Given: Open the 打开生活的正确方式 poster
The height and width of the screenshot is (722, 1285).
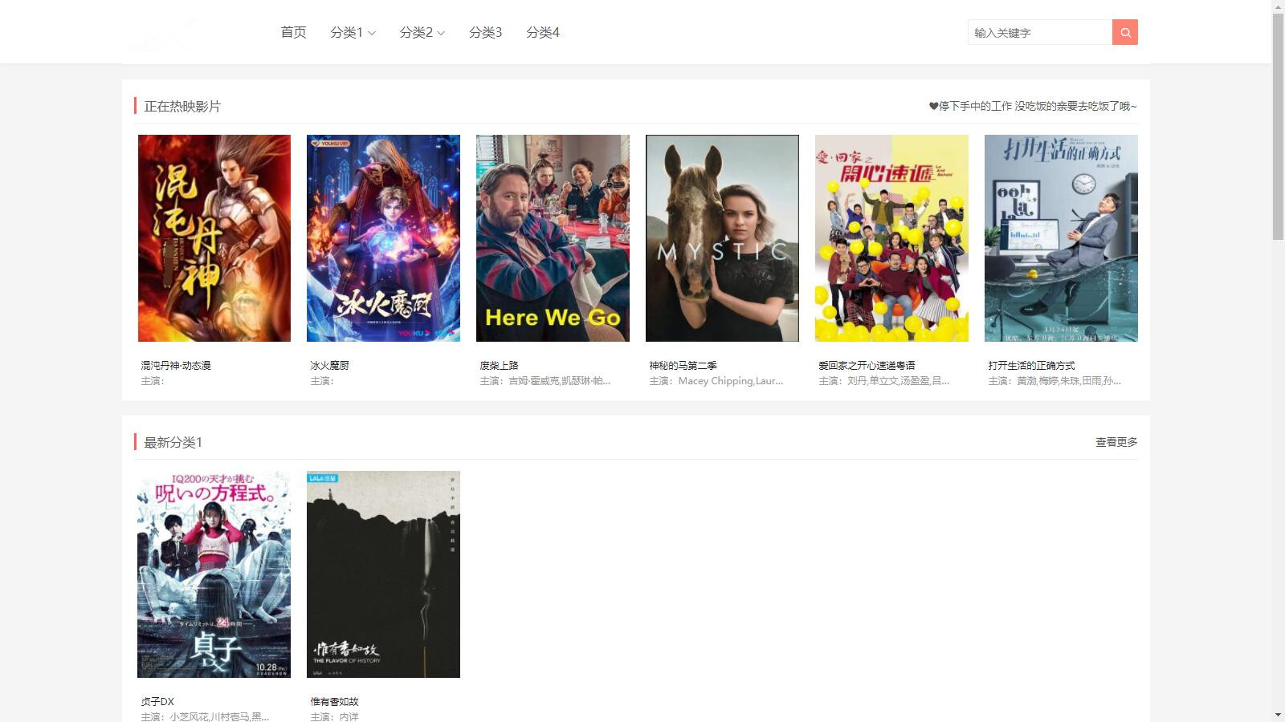Looking at the screenshot, I should coord(1061,238).
